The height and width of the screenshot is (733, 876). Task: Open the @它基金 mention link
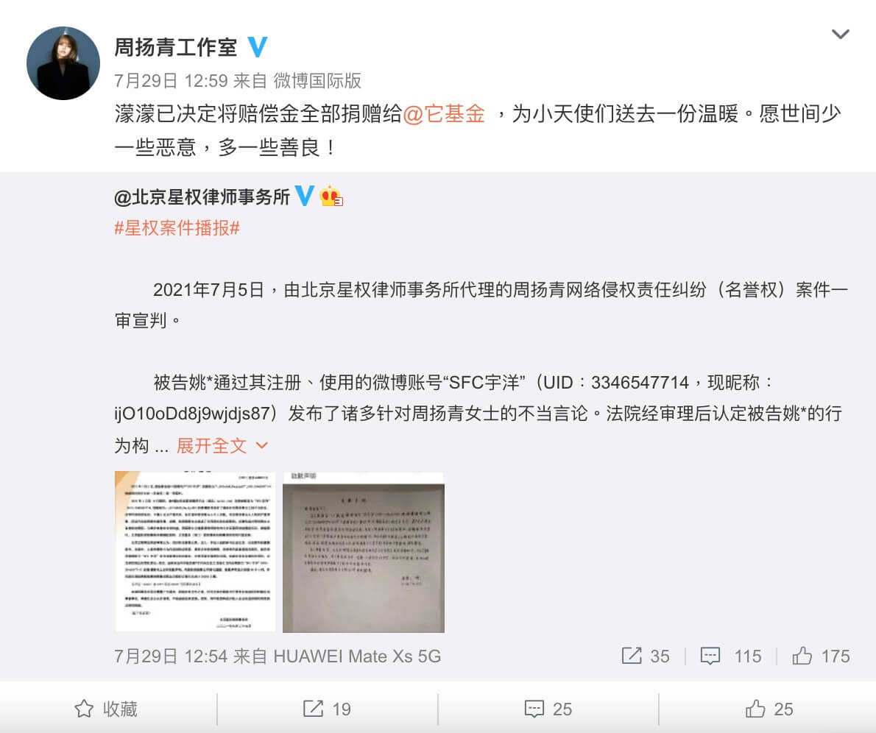click(444, 114)
